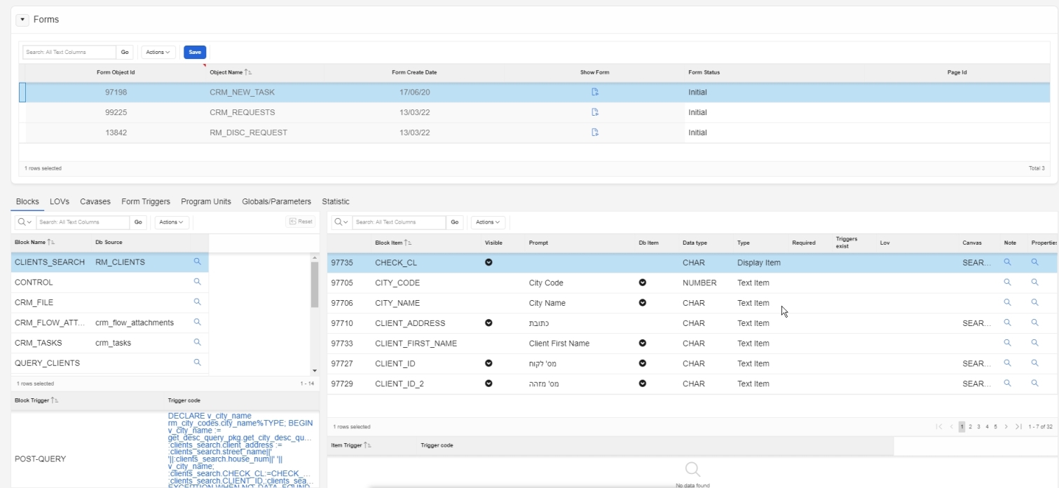Open Show Form icon for CRM_NEW_TASK

(594, 92)
